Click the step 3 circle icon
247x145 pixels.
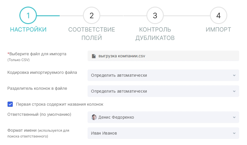point(155,15)
